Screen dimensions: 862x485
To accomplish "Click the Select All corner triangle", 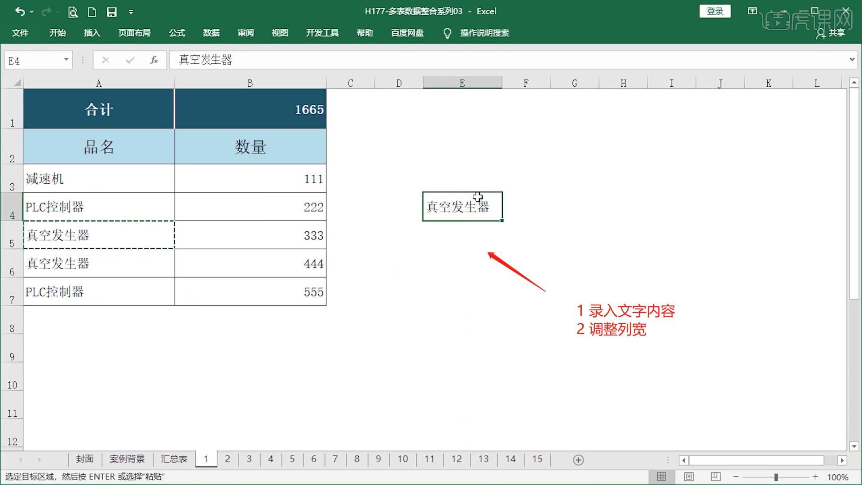I will 17,83.
